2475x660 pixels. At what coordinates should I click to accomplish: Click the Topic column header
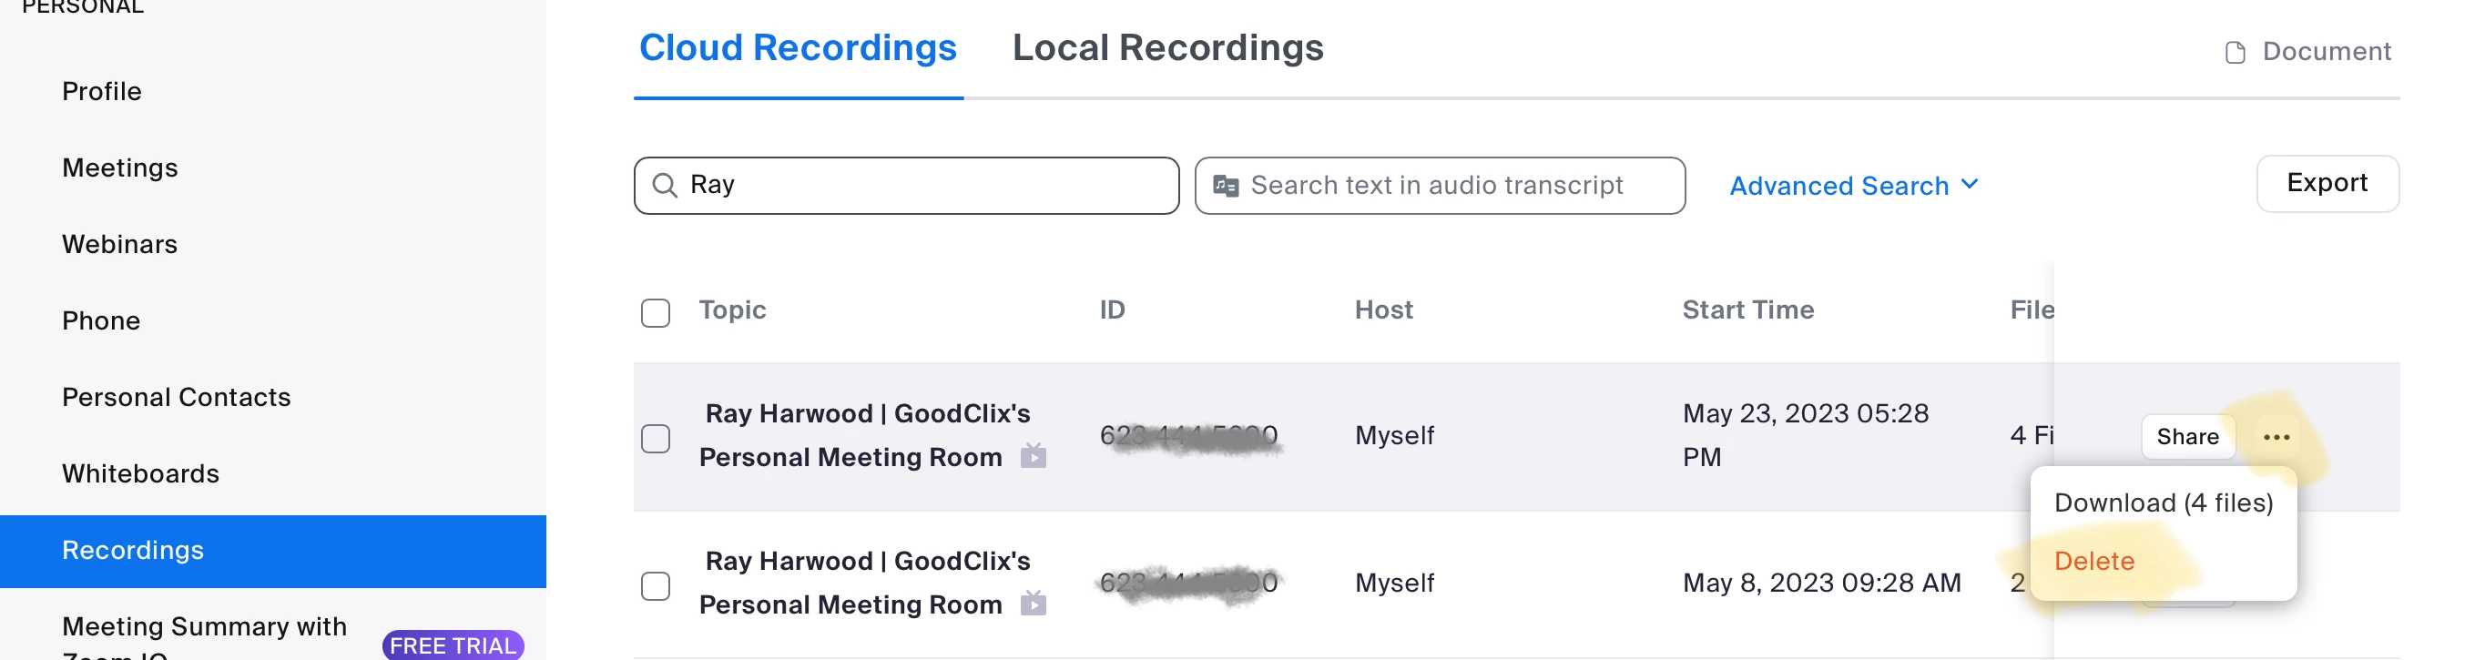tap(732, 310)
